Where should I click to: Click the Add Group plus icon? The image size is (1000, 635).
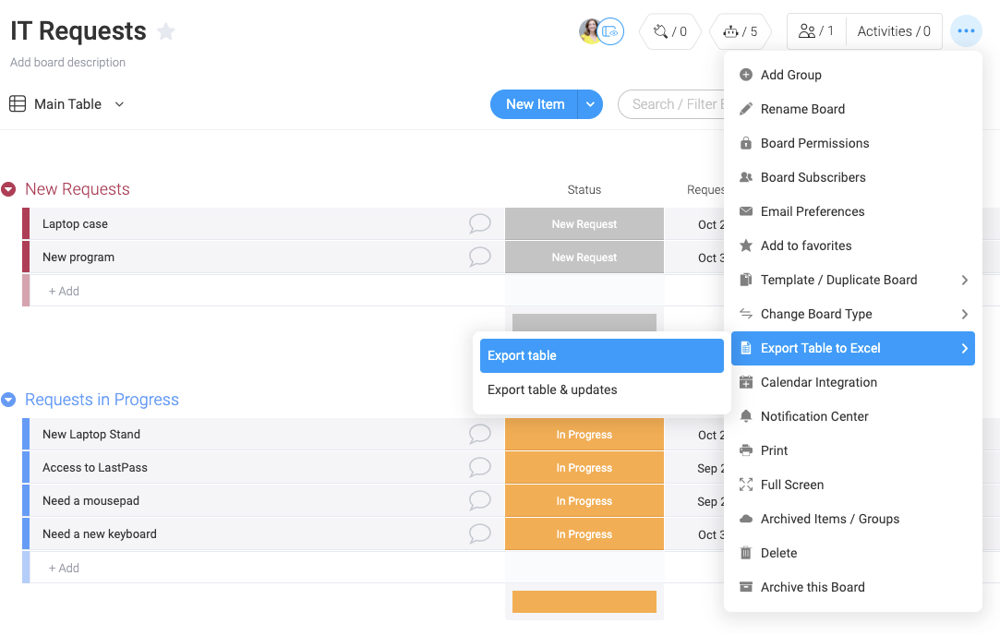[x=745, y=75]
